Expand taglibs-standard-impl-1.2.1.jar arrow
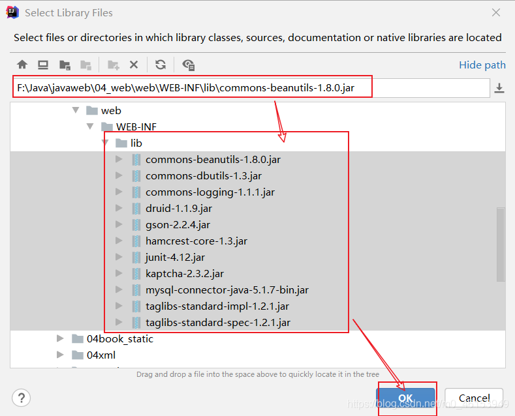This screenshot has width=515, height=416. [119, 306]
